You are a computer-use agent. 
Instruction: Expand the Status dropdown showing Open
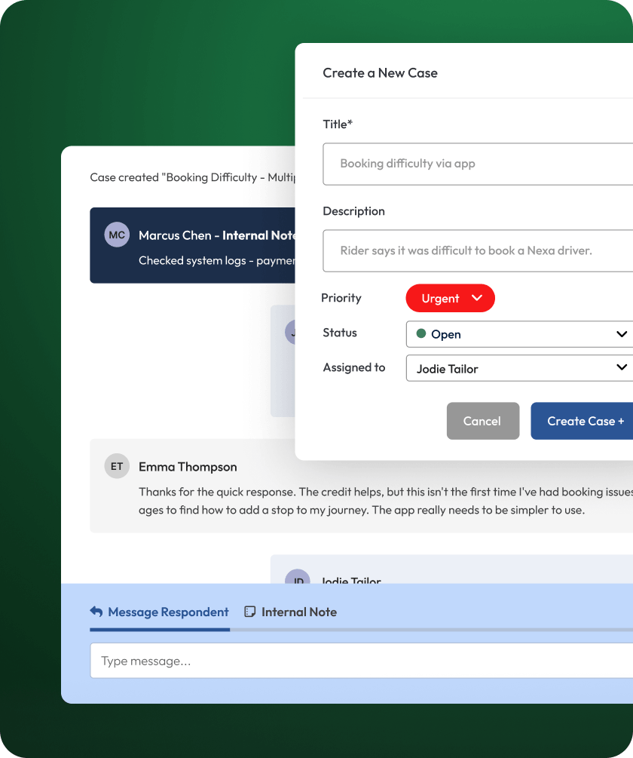tap(520, 334)
